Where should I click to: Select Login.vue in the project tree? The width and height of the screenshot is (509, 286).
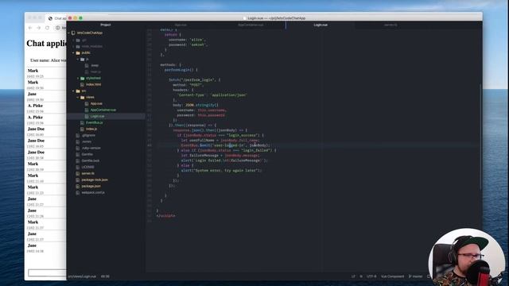pos(97,116)
